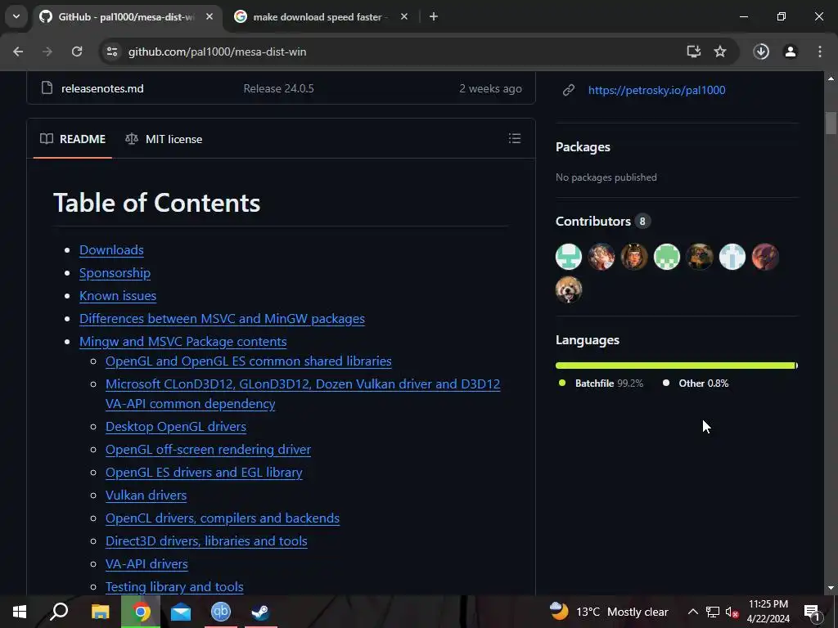The image size is (838, 628).
Task: Close the GitHub mesa-dist-win tab
Action: pos(209,16)
